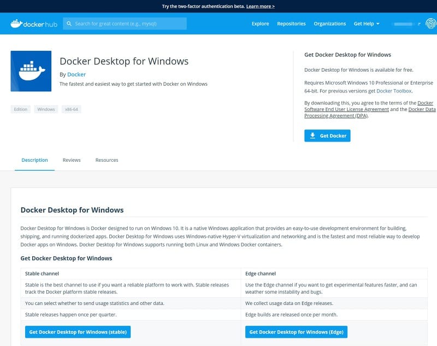Follow the Learn more two-factor link

260,7
